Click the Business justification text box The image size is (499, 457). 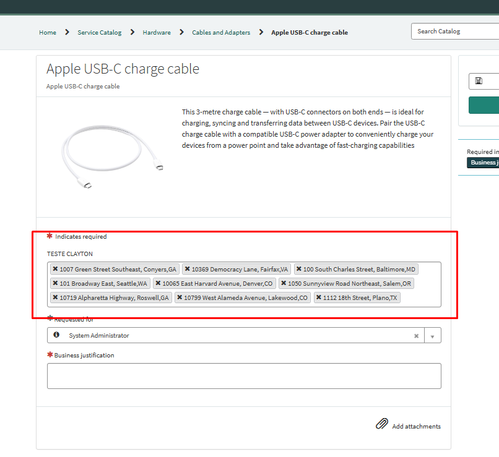(244, 376)
